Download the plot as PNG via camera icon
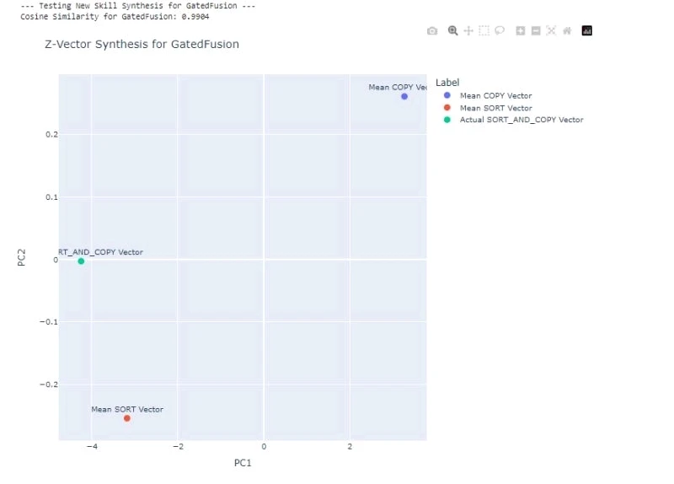Viewport: 674px width, 484px height. click(432, 31)
